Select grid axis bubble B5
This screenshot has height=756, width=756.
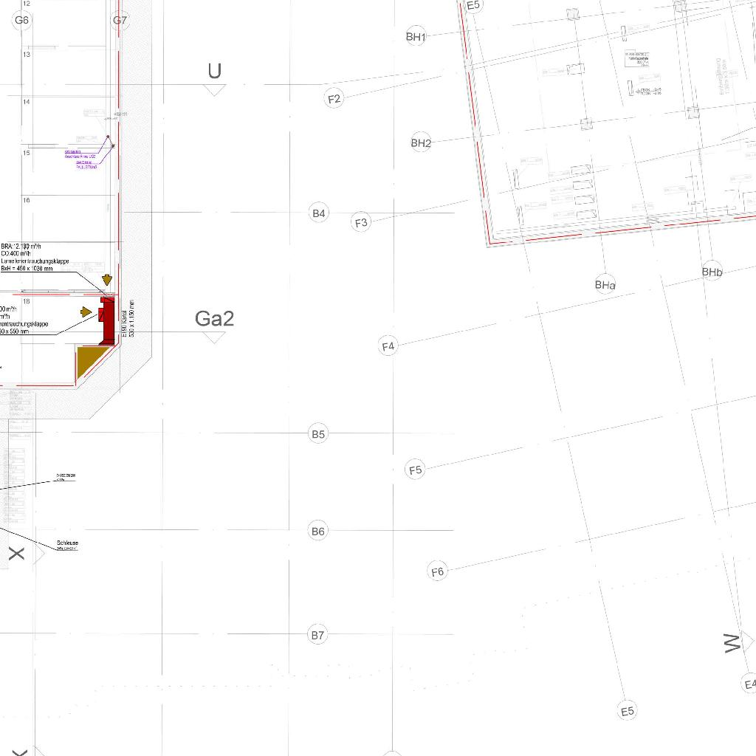click(318, 434)
